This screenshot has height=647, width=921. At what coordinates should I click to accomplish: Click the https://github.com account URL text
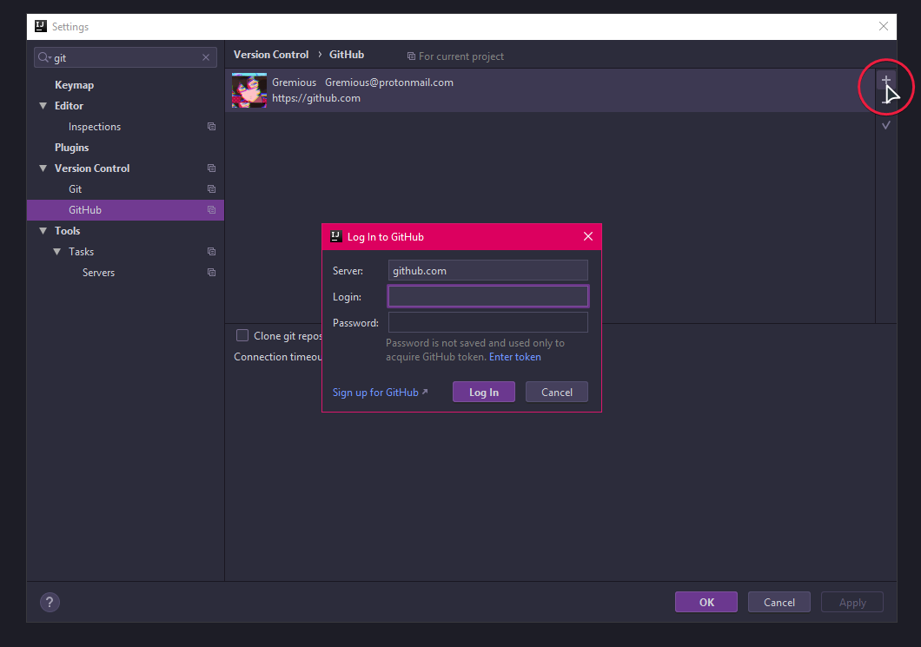[316, 98]
